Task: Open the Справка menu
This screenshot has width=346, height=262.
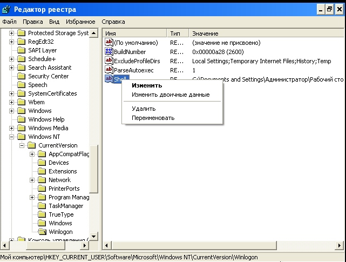Action: tap(113, 22)
